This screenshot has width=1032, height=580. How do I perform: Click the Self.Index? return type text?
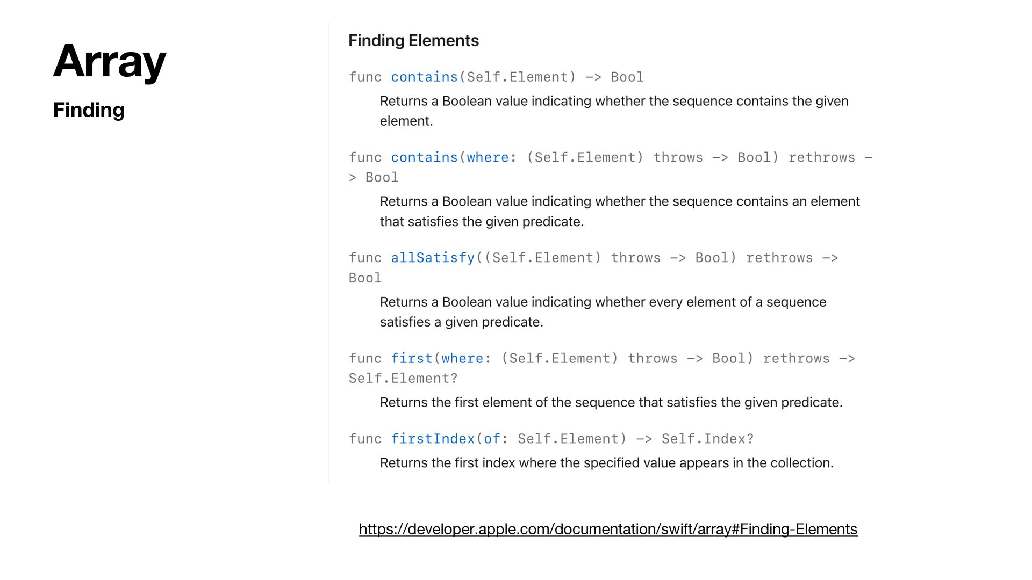click(x=707, y=439)
